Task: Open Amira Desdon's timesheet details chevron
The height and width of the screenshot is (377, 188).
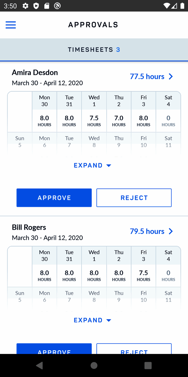Action: [171, 76]
